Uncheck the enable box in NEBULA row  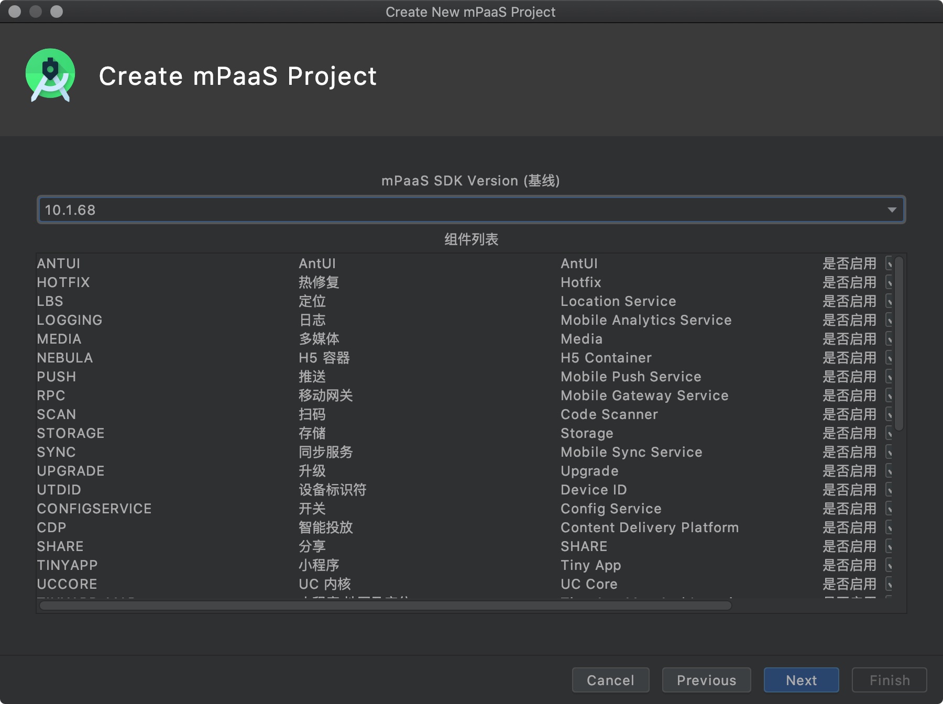tap(889, 358)
